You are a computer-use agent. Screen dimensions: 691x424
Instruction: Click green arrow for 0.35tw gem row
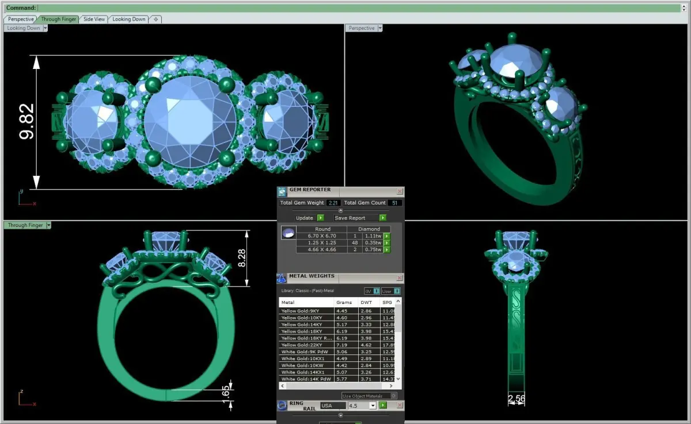pos(387,242)
